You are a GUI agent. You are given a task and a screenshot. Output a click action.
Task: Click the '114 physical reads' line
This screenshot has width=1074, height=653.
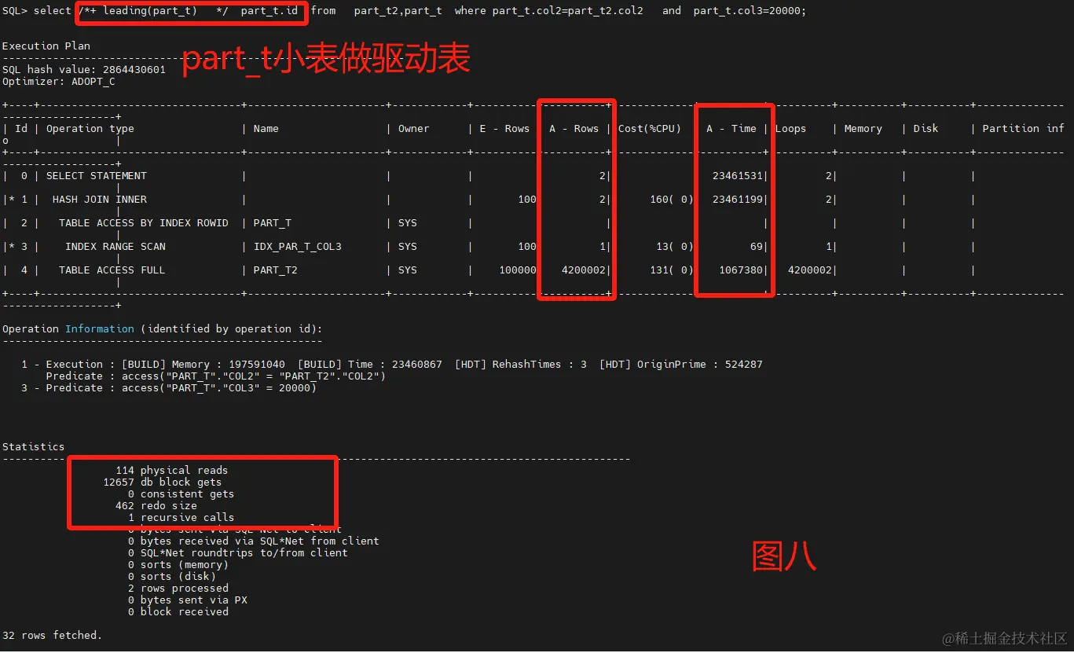tap(172, 471)
